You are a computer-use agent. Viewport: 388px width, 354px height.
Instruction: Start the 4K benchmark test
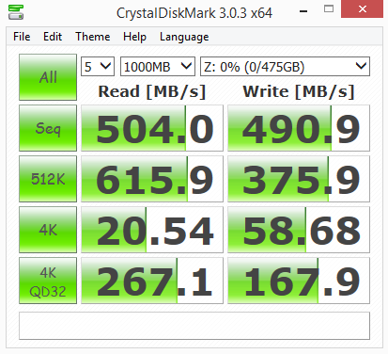(48, 230)
